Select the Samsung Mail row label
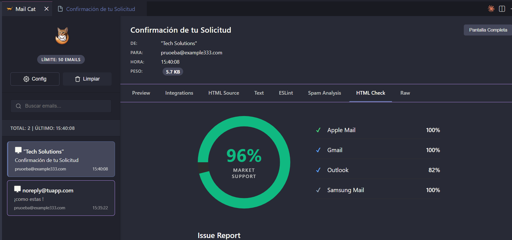The image size is (512, 240). click(345, 190)
